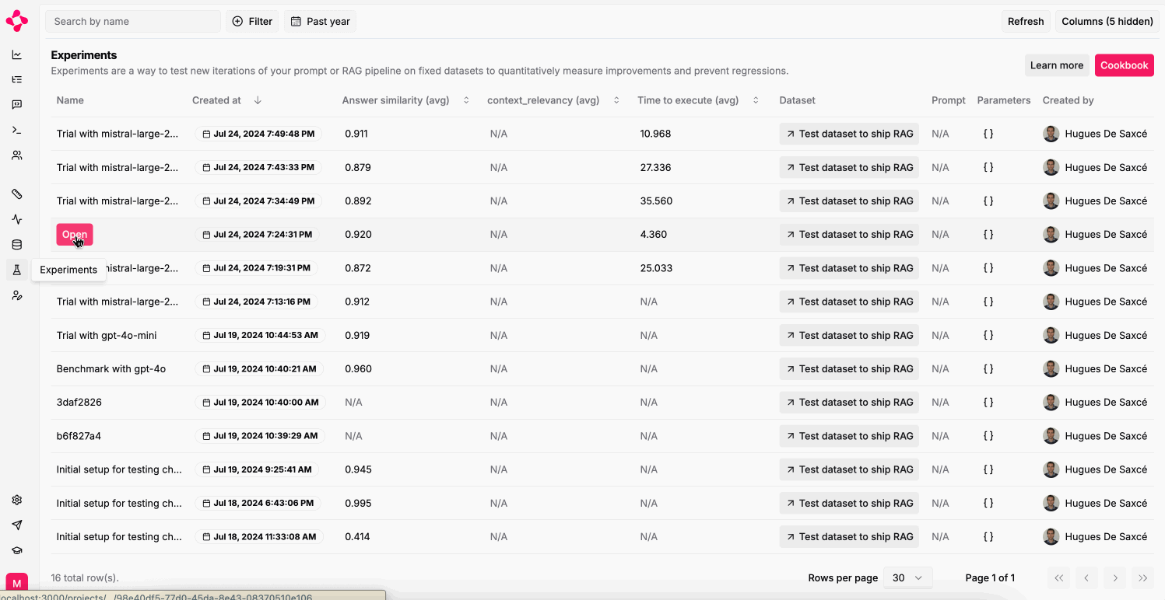
Task: Open the Rows per page dropdown
Action: (x=908, y=577)
